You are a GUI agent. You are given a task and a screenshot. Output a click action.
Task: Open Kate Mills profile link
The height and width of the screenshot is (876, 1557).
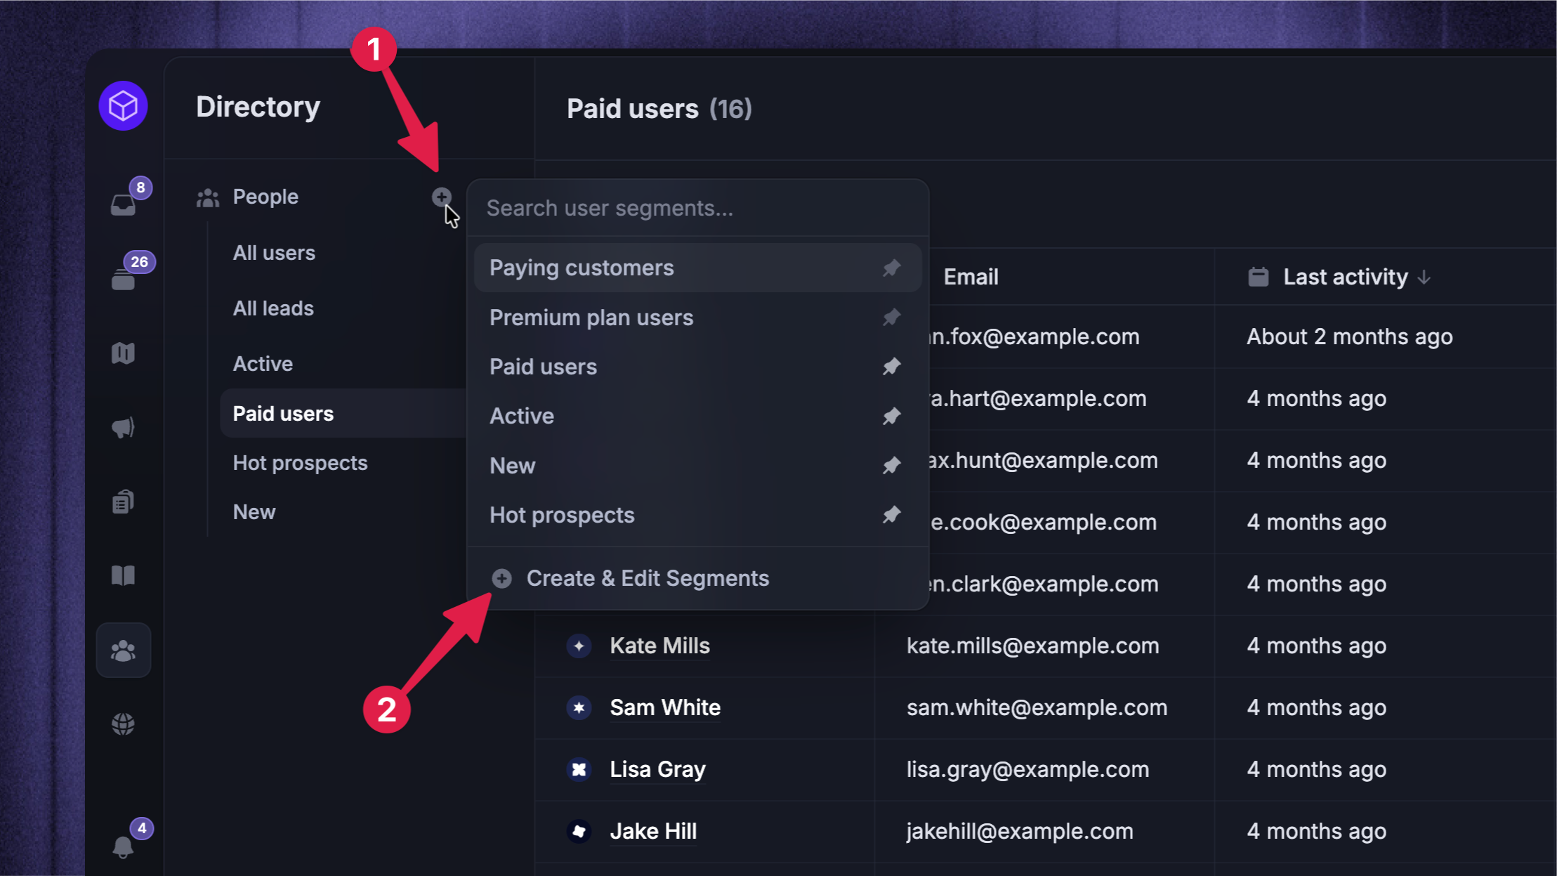coord(659,646)
